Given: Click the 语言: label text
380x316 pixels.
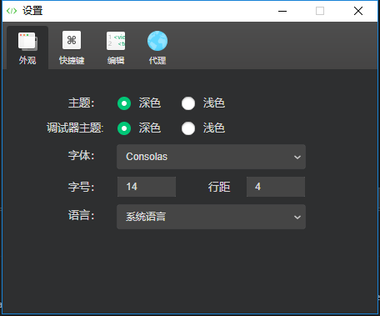Looking at the screenshot, I should click(x=82, y=215).
